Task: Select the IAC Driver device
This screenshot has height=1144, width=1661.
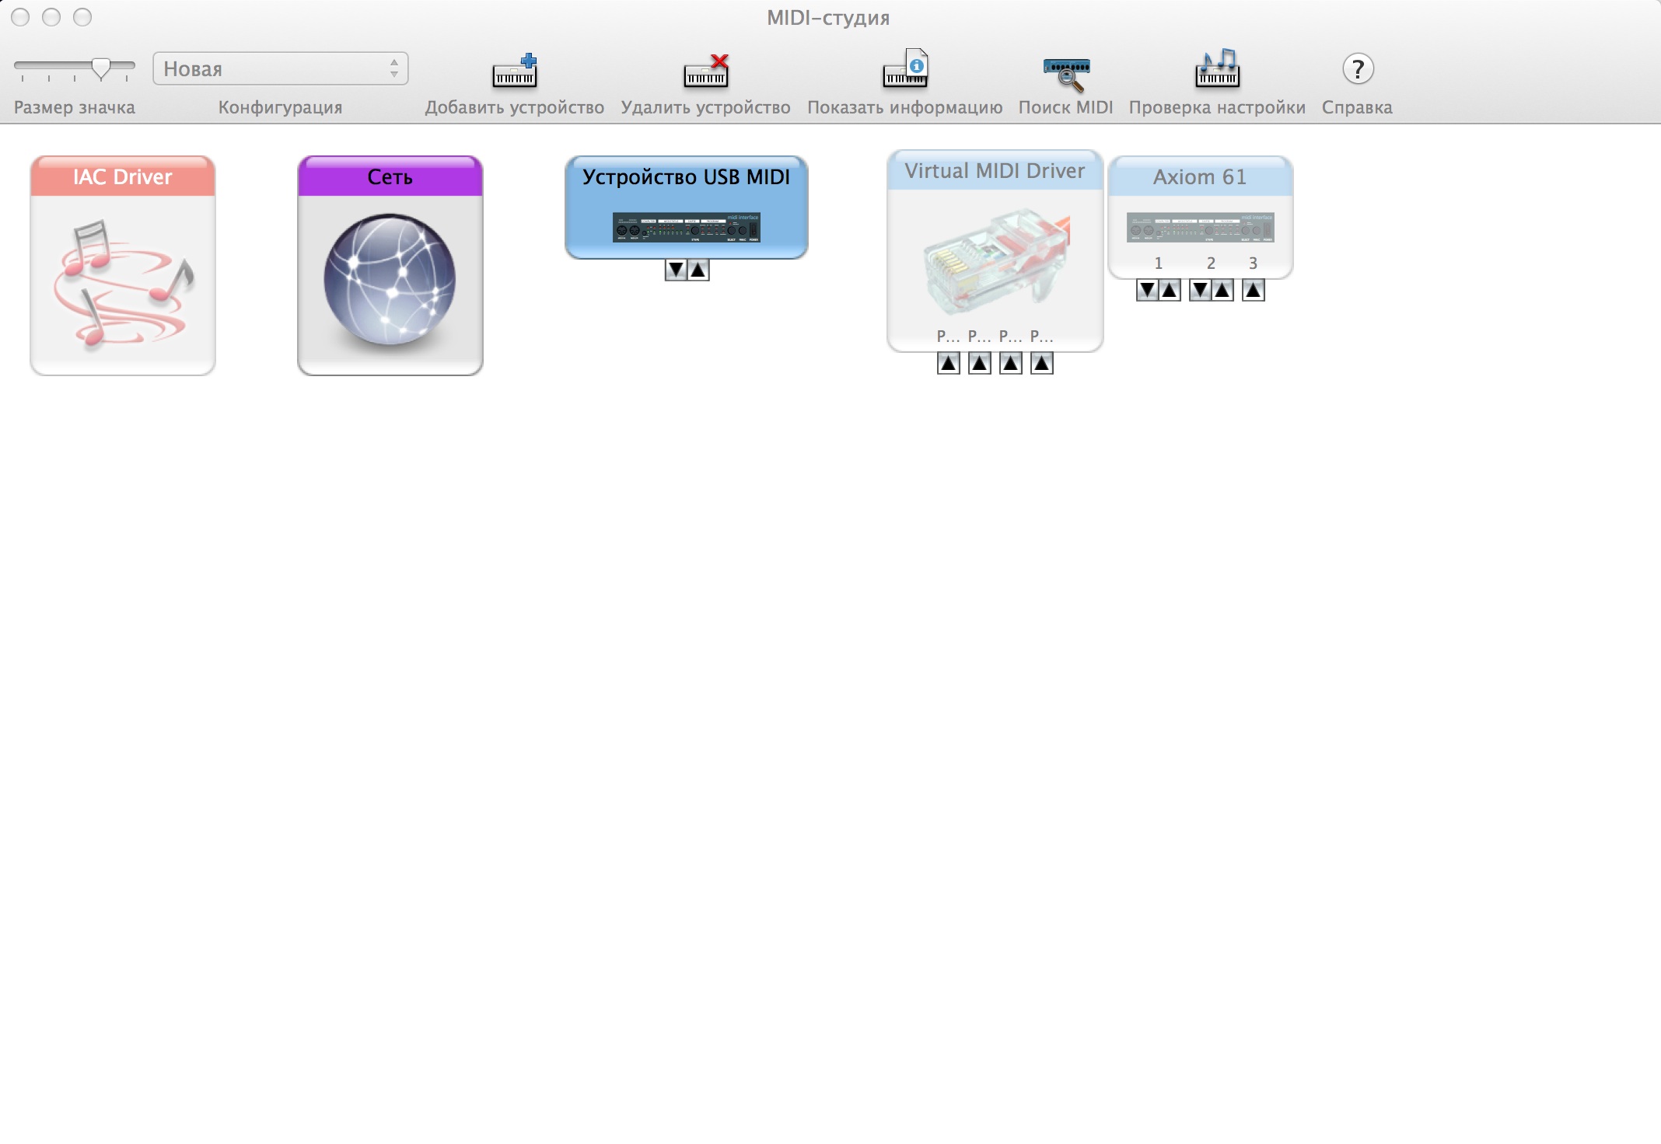Action: click(x=123, y=266)
